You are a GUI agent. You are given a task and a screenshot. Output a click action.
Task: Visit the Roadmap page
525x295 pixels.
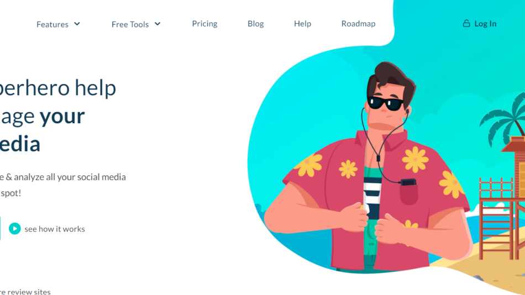pyautogui.click(x=358, y=24)
